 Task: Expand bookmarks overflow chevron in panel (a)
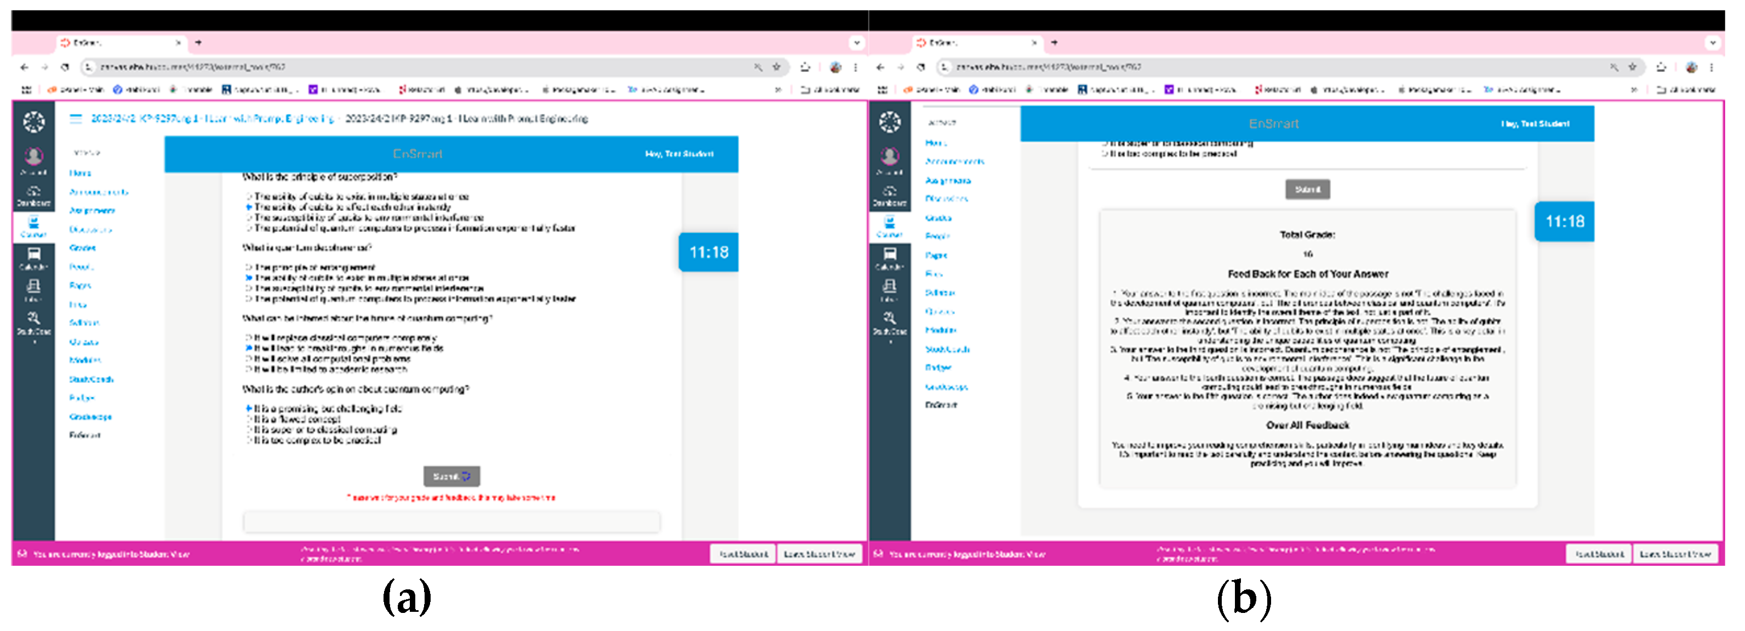(777, 89)
